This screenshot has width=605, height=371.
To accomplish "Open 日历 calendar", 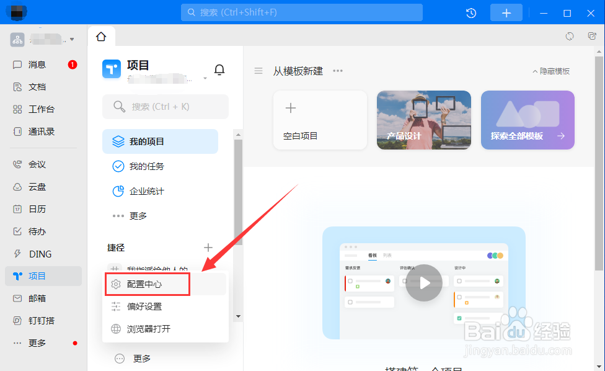I will point(43,209).
